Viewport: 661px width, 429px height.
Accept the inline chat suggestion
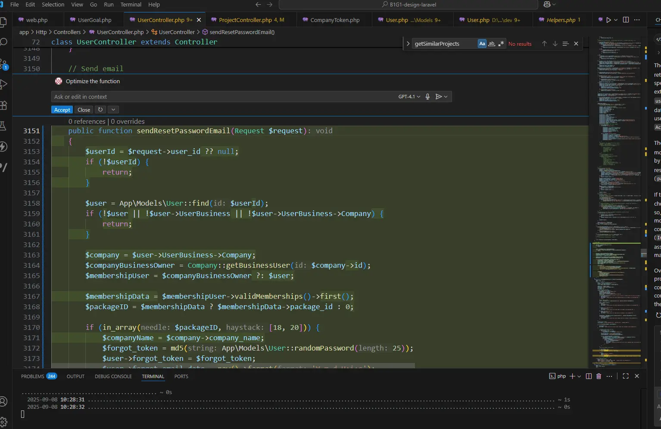62,110
